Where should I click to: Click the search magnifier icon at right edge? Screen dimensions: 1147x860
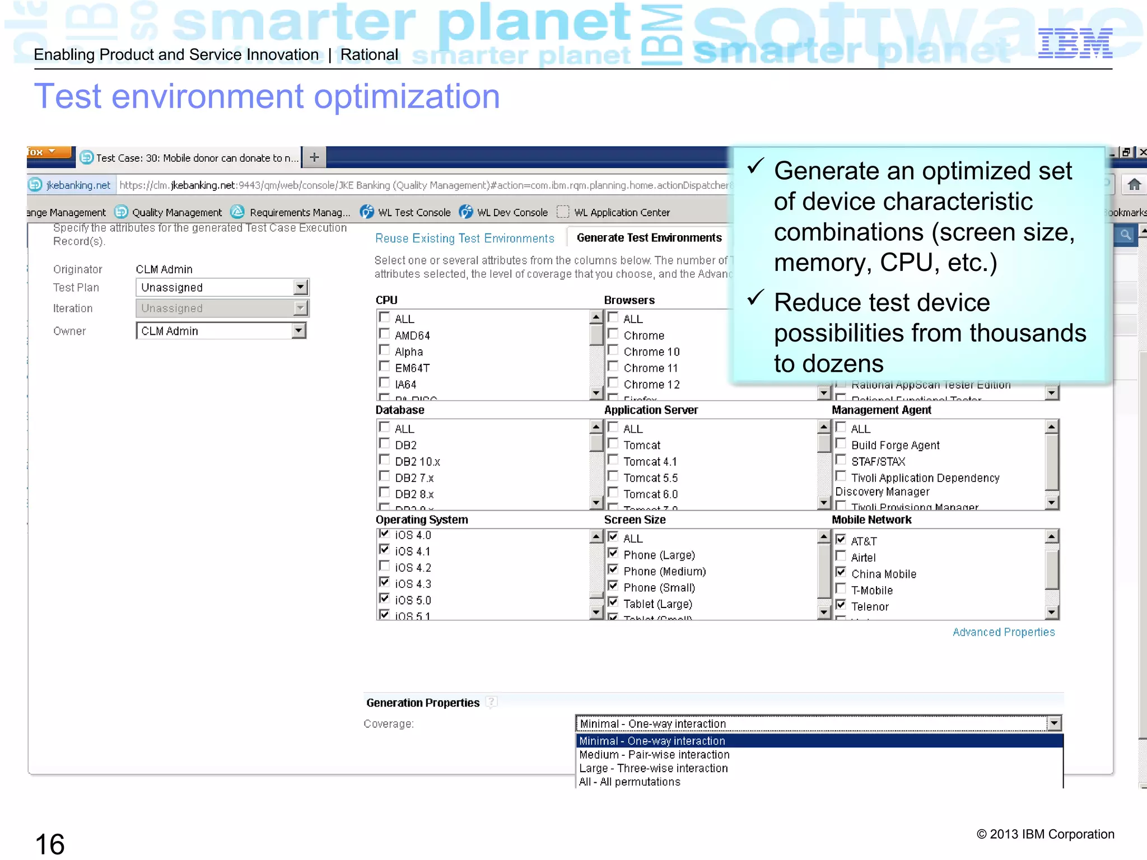(1125, 235)
